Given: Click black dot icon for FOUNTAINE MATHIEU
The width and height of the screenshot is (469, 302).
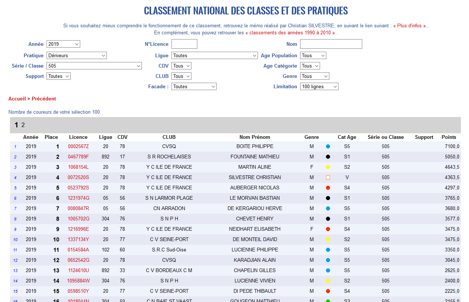Looking at the screenshot, I should 328,157.
